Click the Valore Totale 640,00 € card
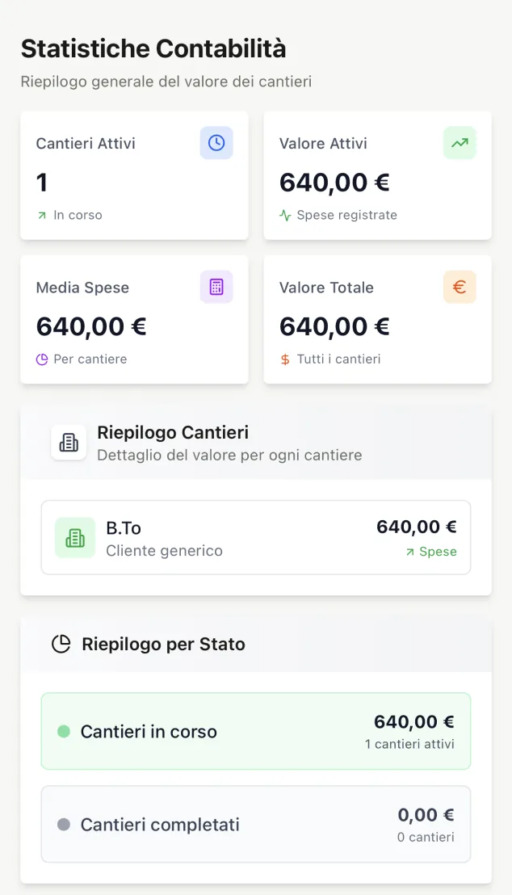This screenshot has height=895, width=512. point(377,320)
